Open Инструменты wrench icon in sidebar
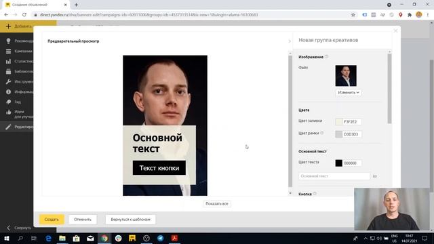The image size is (434, 244). point(9,81)
